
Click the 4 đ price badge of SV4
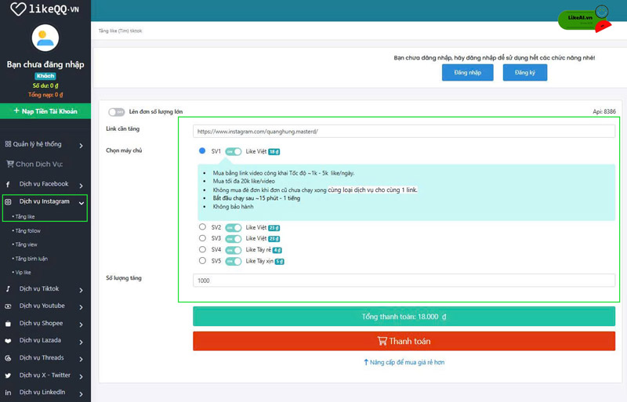pos(277,251)
